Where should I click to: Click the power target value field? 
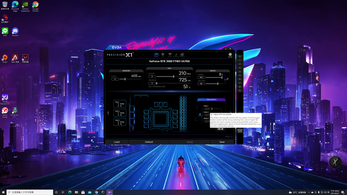(x=201, y=78)
